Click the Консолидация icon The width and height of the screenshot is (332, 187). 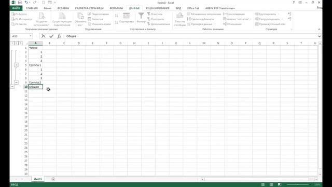(225, 14)
